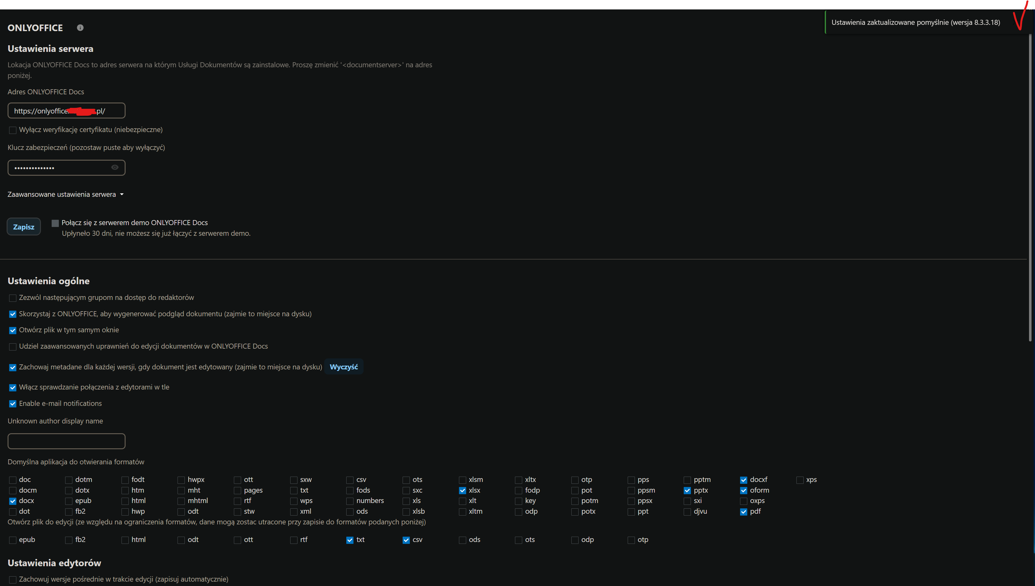1035x586 pixels.
Task: Check otp in open-for-editing formats
Action: click(x=631, y=540)
